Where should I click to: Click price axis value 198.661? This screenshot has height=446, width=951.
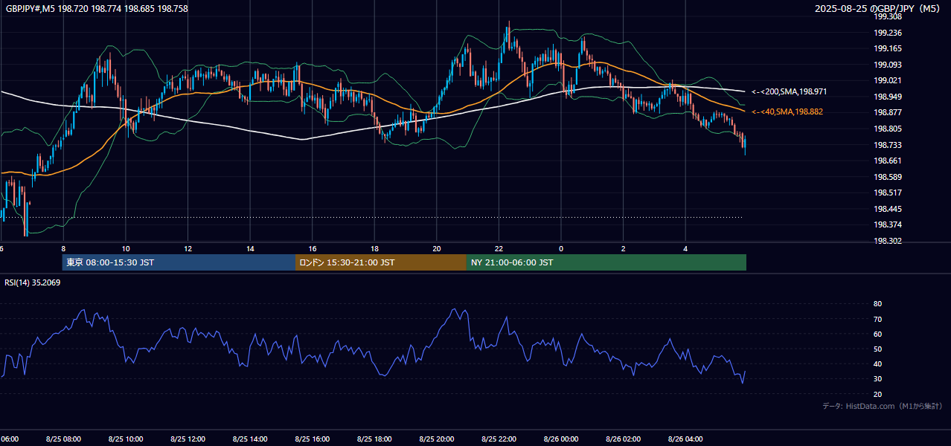[x=888, y=161]
